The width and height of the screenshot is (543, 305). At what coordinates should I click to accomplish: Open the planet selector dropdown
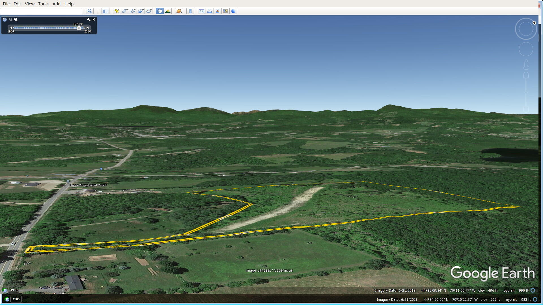pos(179,11)
